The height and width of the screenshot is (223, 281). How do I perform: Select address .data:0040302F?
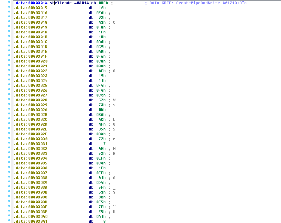[31, 134]
